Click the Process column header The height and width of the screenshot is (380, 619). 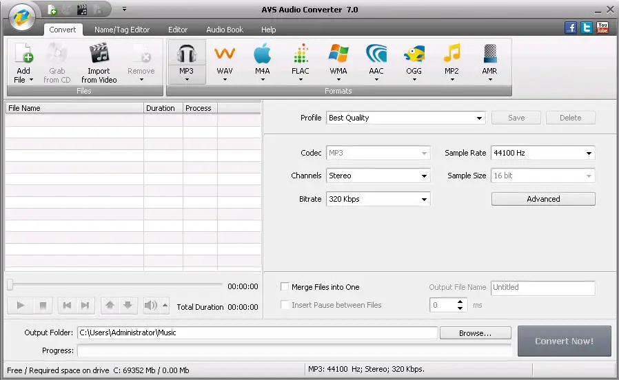200,108
